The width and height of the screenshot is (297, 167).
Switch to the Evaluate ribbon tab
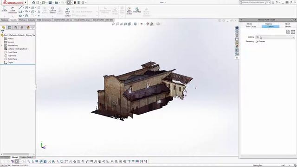31,20
